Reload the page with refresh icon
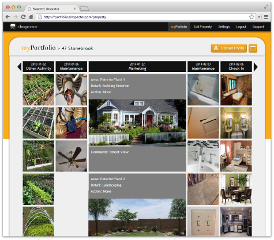Image resolution: width=274 pixels, height=240 pixels. coord(23,17)
